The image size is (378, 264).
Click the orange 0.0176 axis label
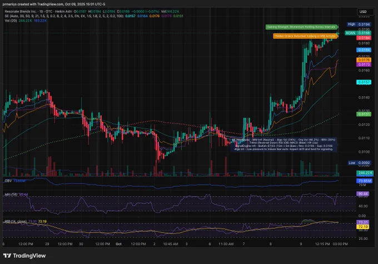364,60
